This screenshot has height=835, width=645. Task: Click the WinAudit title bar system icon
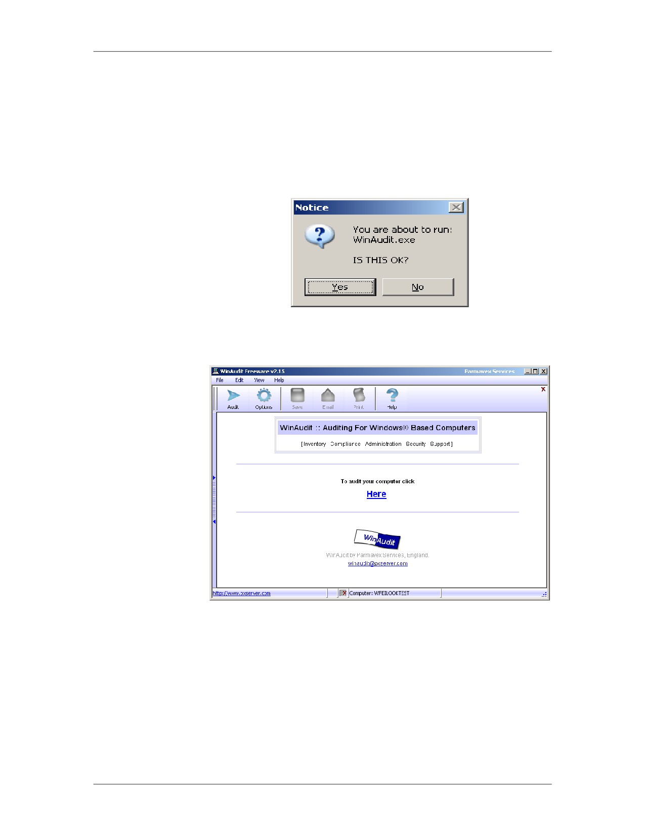[216, 371]
